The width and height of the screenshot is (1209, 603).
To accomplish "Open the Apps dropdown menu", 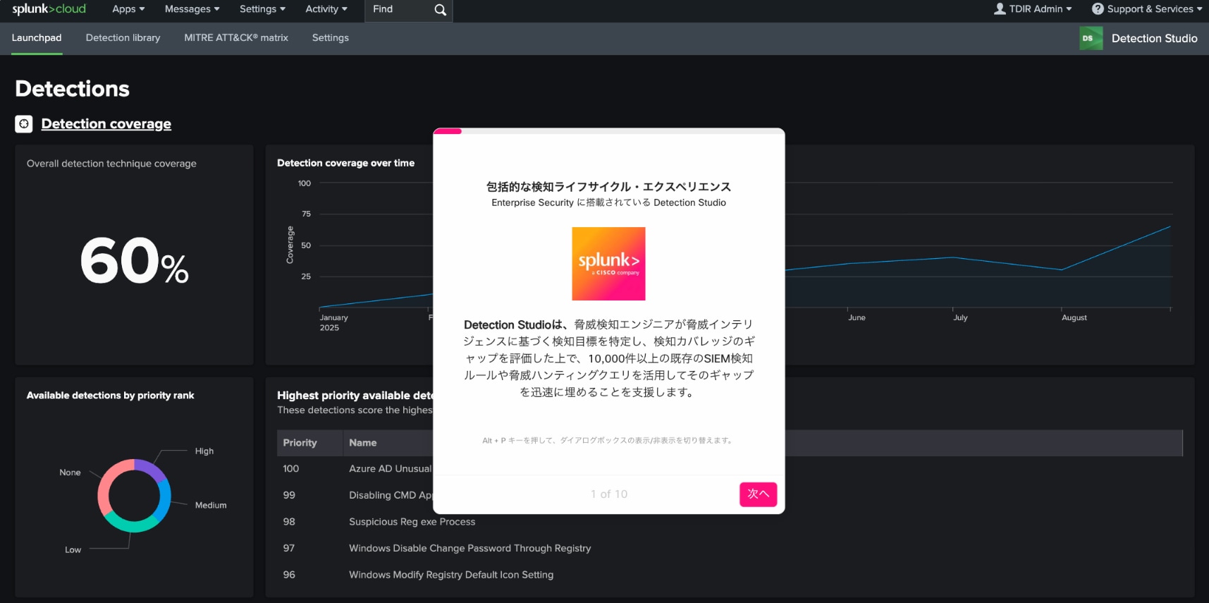I will [128, 9].
